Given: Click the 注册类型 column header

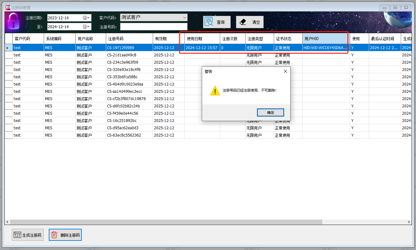Looking at the screenshot, I should [259, 39].
